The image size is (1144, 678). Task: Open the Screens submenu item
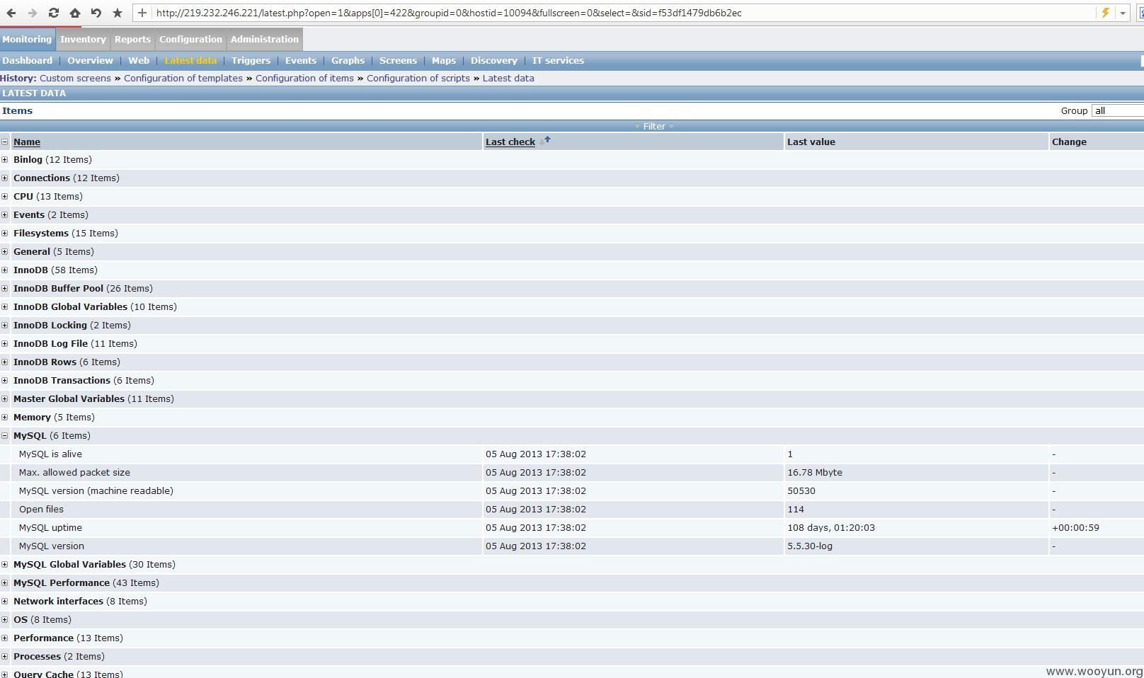[398, 60]
